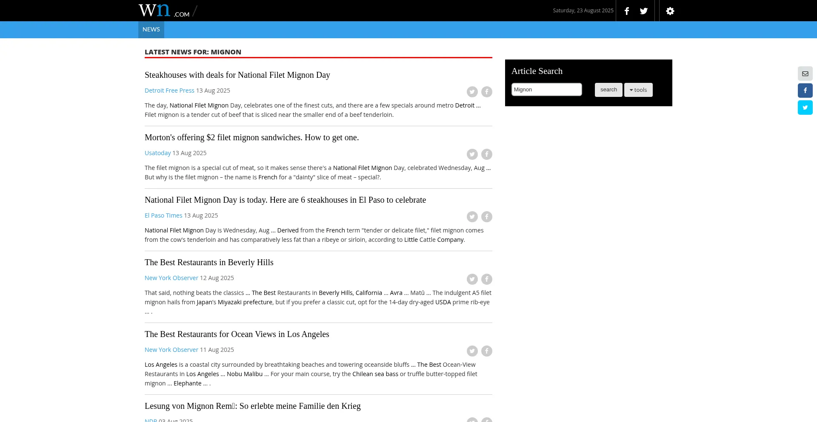
Task: Click '13 Aug 2025' beside Usatoday
Action: pos(189,153)
